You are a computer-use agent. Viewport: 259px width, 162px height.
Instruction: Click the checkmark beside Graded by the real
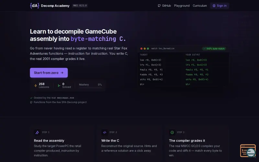31,98
